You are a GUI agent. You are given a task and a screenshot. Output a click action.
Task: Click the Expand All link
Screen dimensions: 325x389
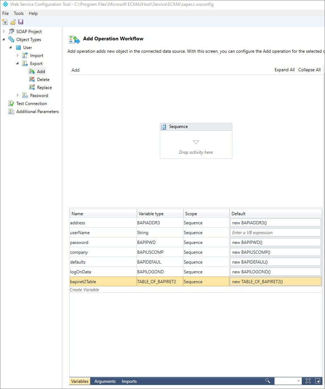point(284,70)
